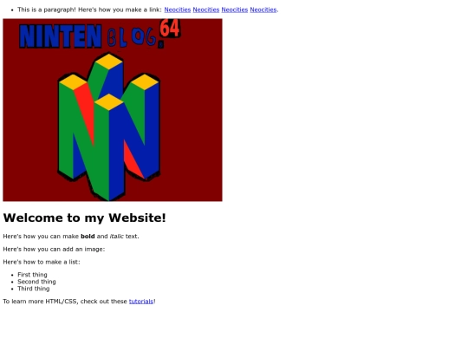Image resolution: width=468 pixels, height=351 pixels.
Task: Select the First thing list item
Action: click(x=32, y=275)
